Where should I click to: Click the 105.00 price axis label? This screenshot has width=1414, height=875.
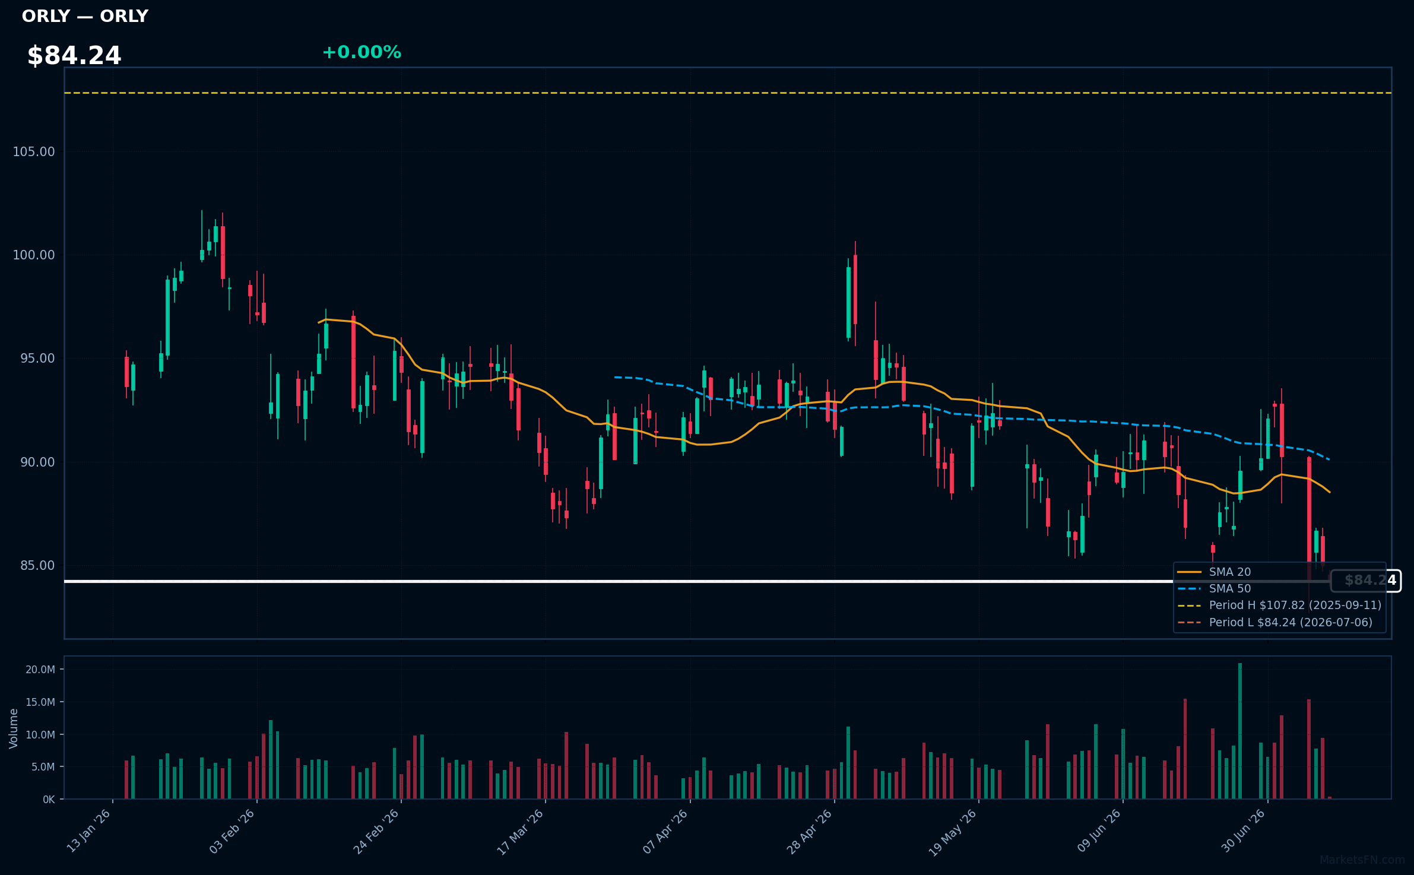pyautogui.click(x=34, y=152)
